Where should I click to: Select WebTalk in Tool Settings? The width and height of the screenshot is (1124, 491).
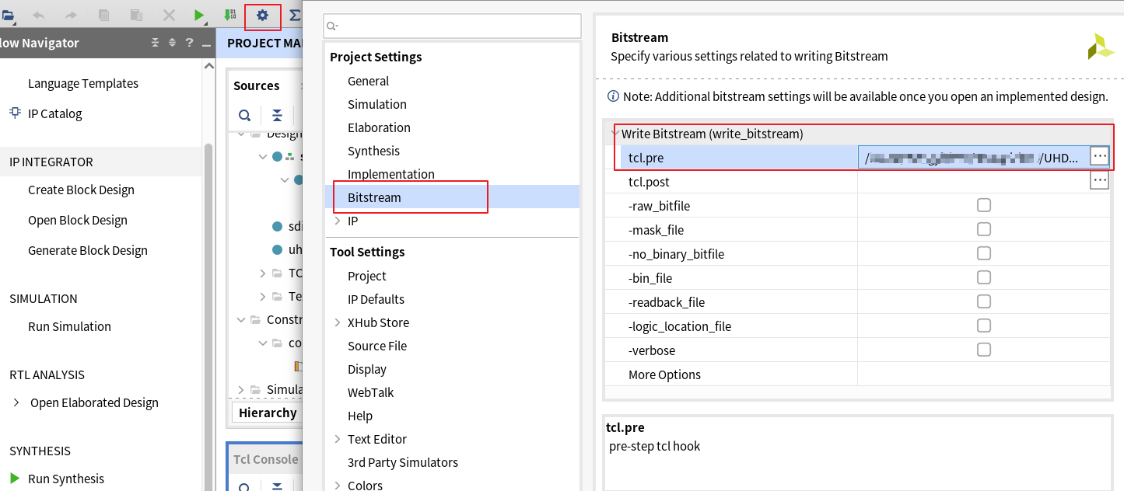coord(370,392)
